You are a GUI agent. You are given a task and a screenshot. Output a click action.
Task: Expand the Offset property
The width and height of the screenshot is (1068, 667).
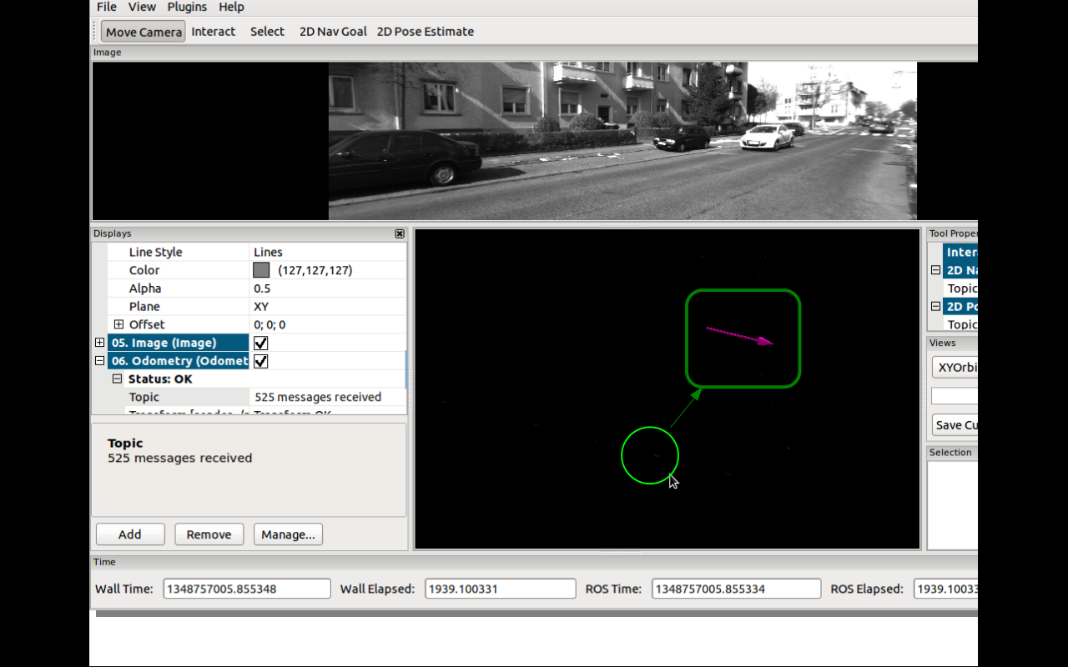point(118,324)
